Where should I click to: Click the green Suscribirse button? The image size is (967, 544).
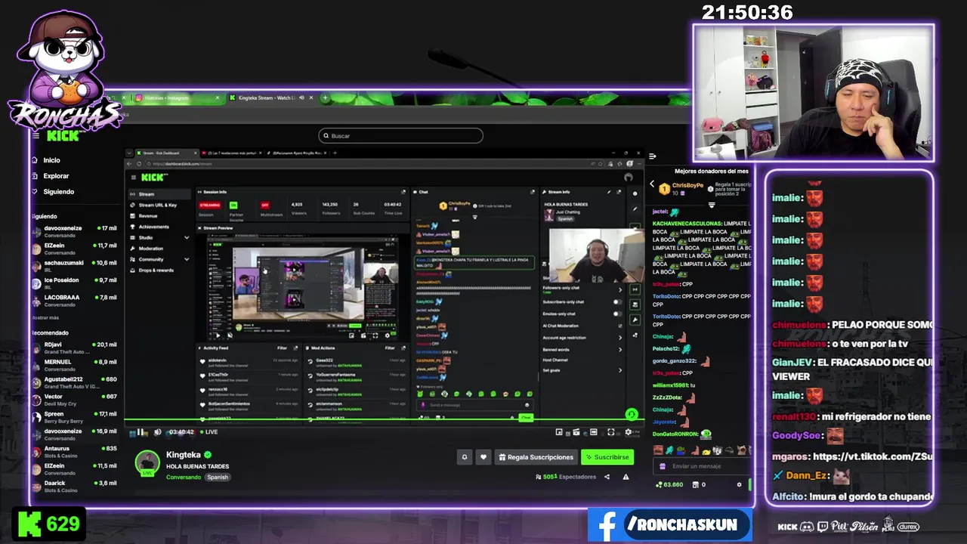click(x=607, y=457)
